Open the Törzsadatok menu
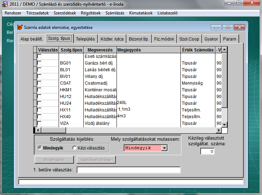Image resolution: width=262 pixels, height=195 pixels. point(37,13)
